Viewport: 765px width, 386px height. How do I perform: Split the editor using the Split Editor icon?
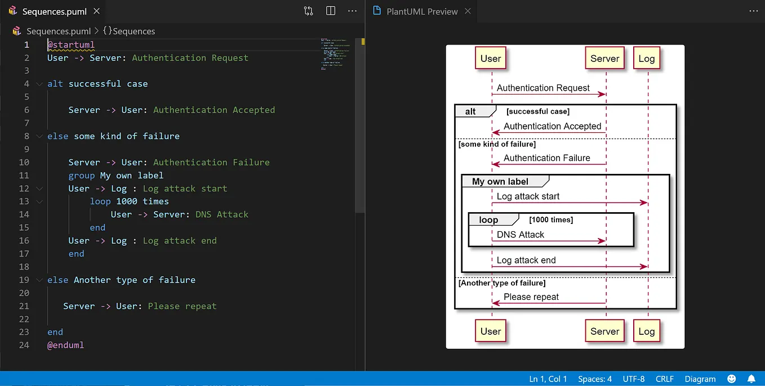point(330,11)
